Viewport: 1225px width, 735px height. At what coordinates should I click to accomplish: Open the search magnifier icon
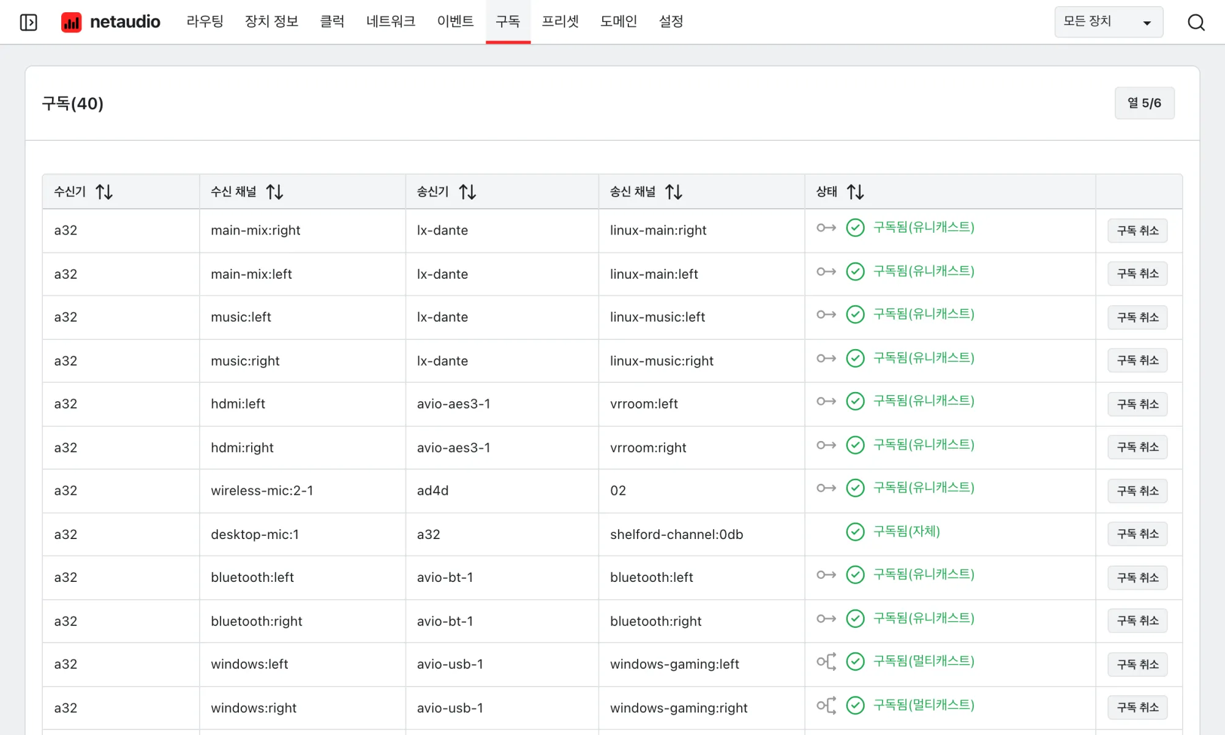pos(1196,22)
